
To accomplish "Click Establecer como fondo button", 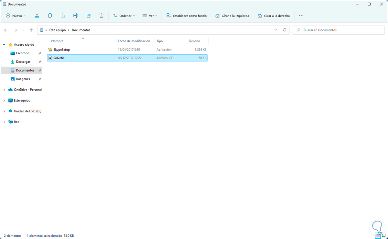I will tap(187, 16).
